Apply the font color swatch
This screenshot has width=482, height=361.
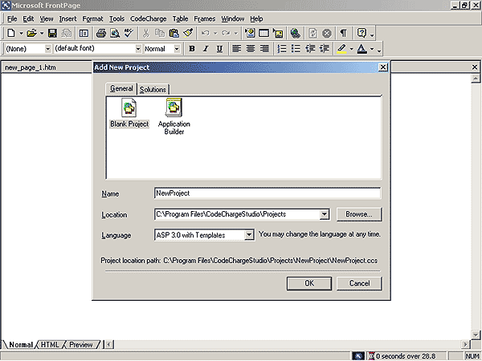362,48
